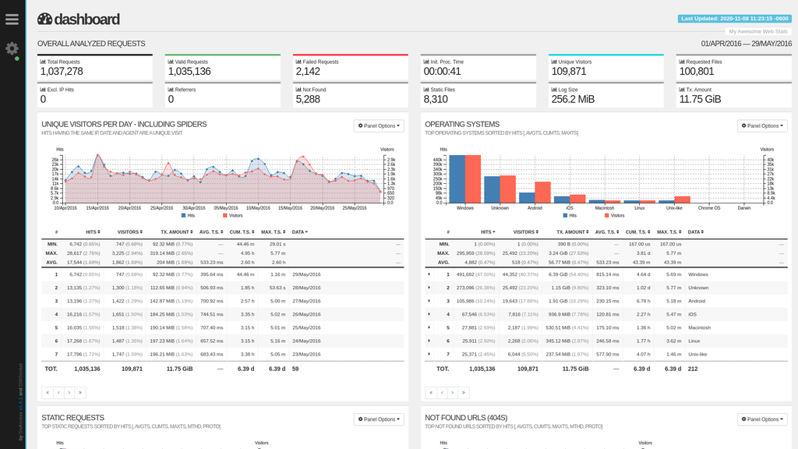Jump to last page of operating systems table
Viewport: 798px width, 449px height.
click(464, 393)
